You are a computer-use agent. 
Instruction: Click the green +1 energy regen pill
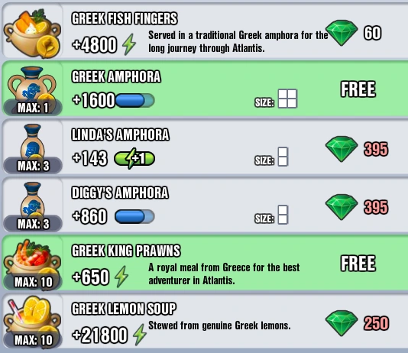(x=134, y=158)
